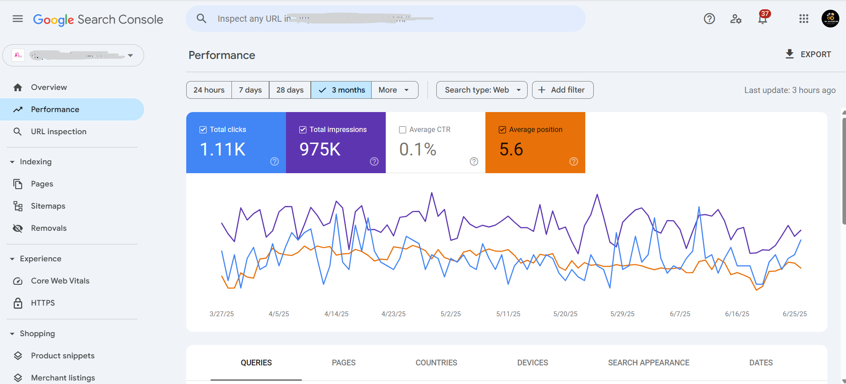Click inside the Inspect any URL field
This screenshot has height=384, width=846.
point(386,19)
